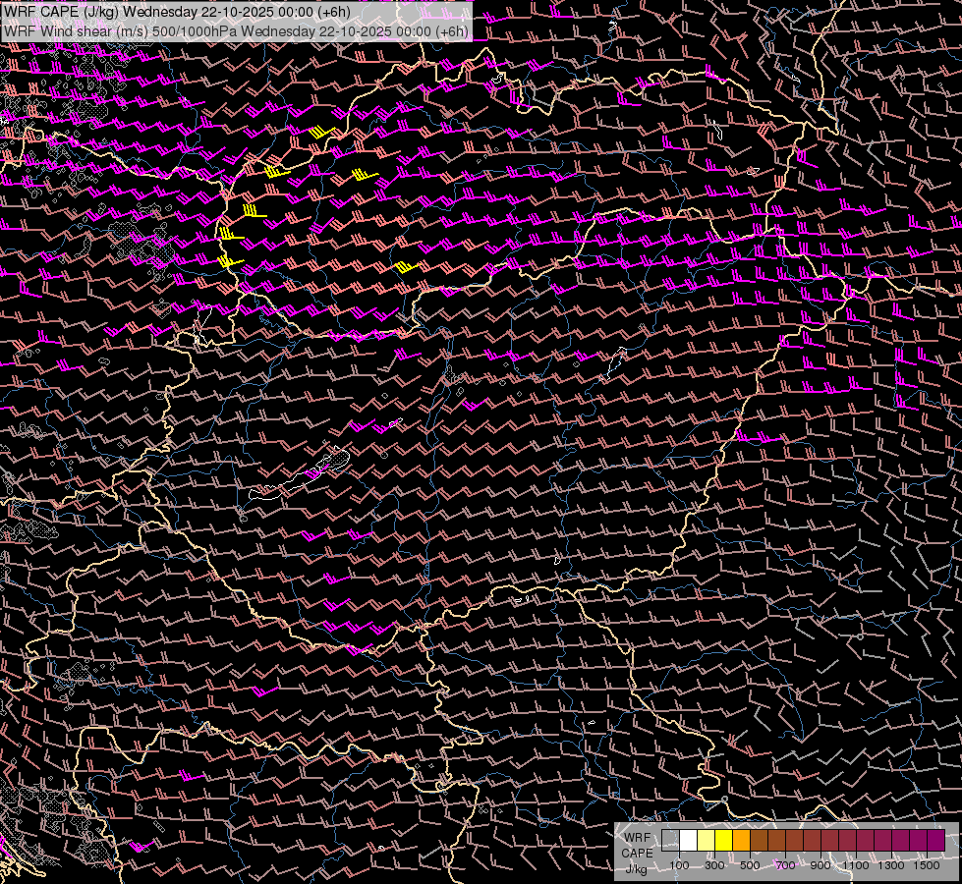Click the '500' legend label
This screenshot has width=962, height=884.
[x=750, y=865]
